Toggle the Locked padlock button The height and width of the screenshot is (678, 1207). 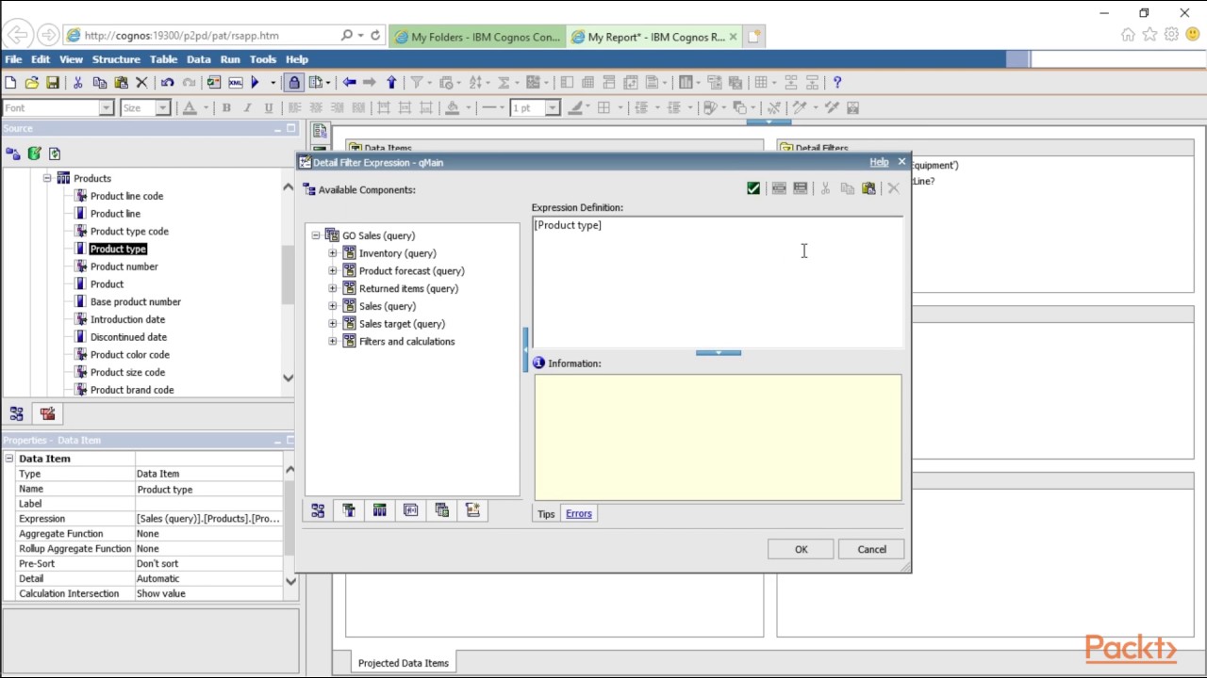click(x=294, y=83)
